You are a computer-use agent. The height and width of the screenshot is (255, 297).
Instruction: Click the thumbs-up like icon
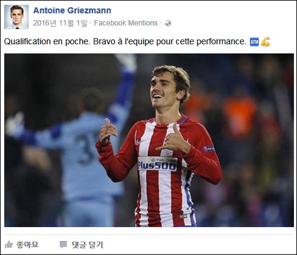tap(9, 245)
